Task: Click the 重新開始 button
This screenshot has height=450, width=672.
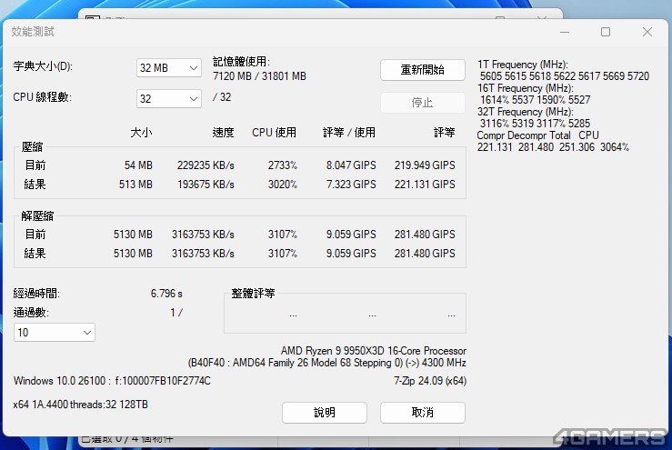Action: 423,70
